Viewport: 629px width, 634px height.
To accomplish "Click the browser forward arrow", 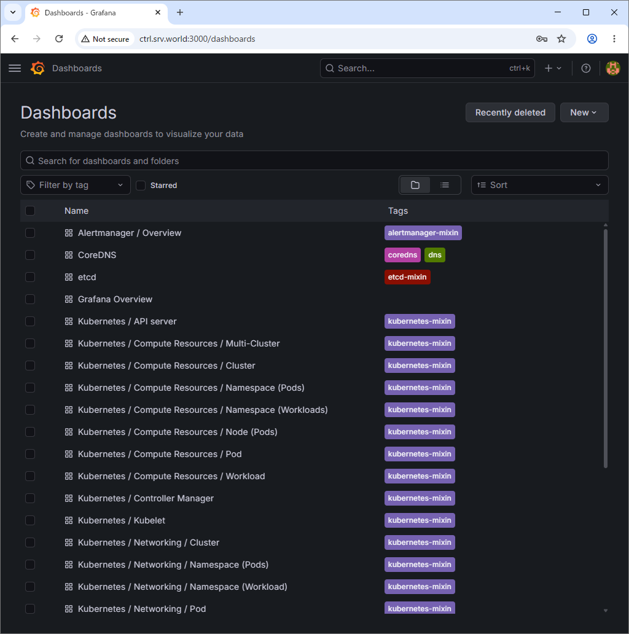I will 37,39.
